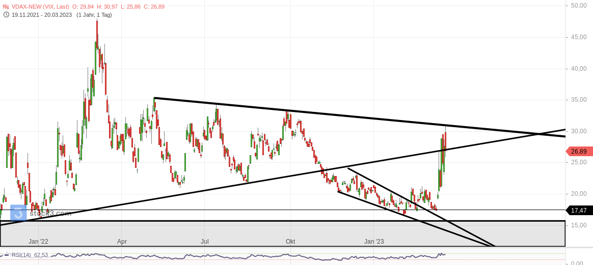Click the black 17,47 horizontal line label
This screenshot has width=593, height=265.
tap(579, 210)
